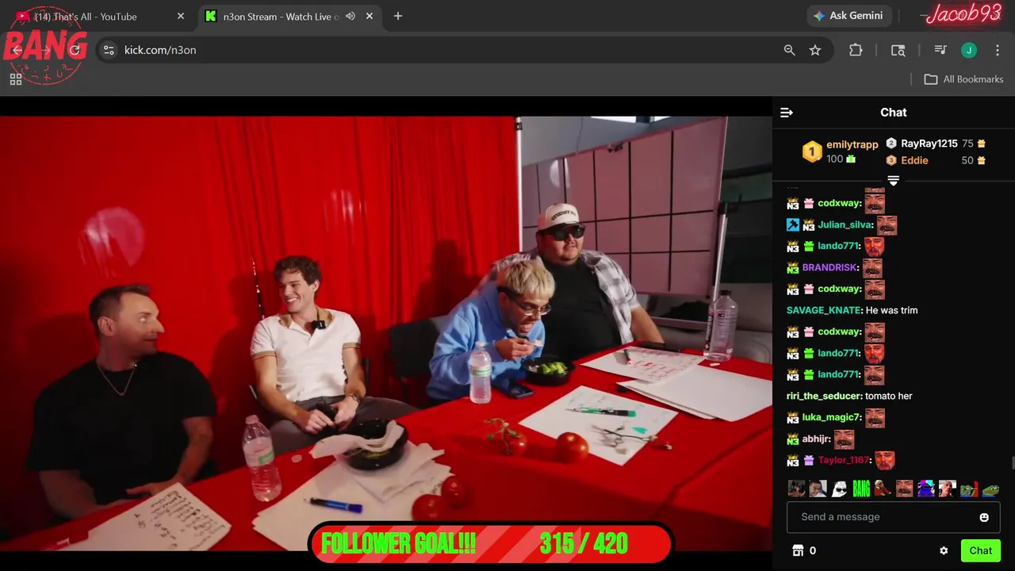Click BRANDRISK's N3 subscriber badge

[793, 268]
